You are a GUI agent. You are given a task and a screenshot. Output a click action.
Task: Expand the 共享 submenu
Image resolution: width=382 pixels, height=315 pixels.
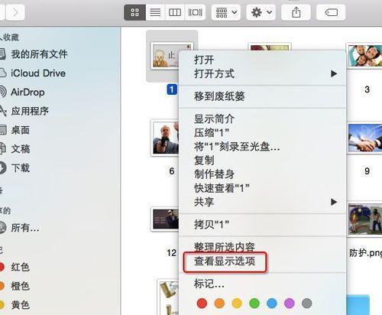(x=262, y=202)
